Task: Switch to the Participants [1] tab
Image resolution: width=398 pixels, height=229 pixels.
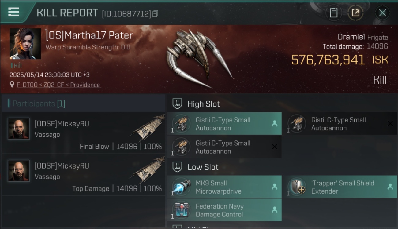Action: pyautogui.click(x=39, y=104)
